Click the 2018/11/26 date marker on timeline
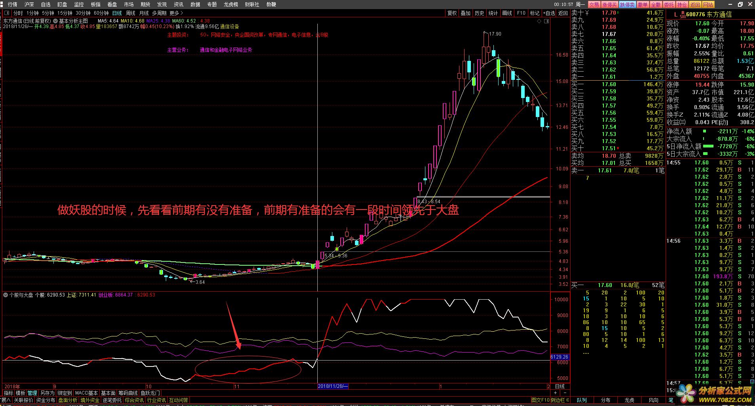 (x=333, y=386)
